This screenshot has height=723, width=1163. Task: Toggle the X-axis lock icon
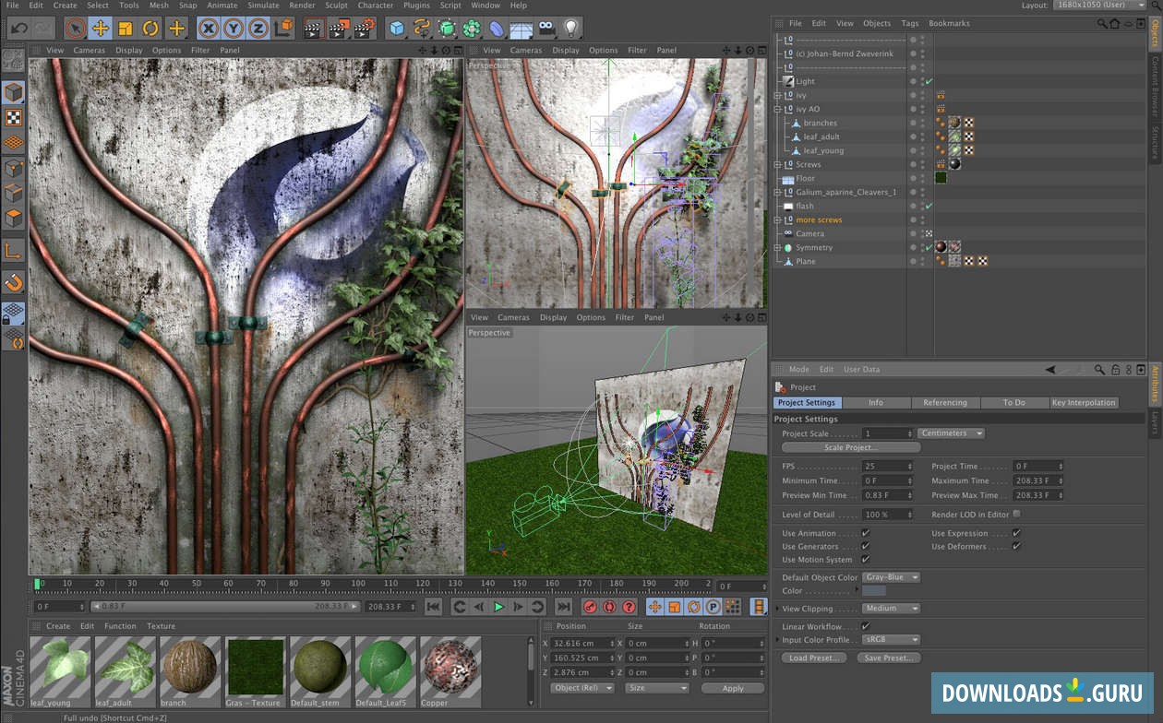(209, 29)
